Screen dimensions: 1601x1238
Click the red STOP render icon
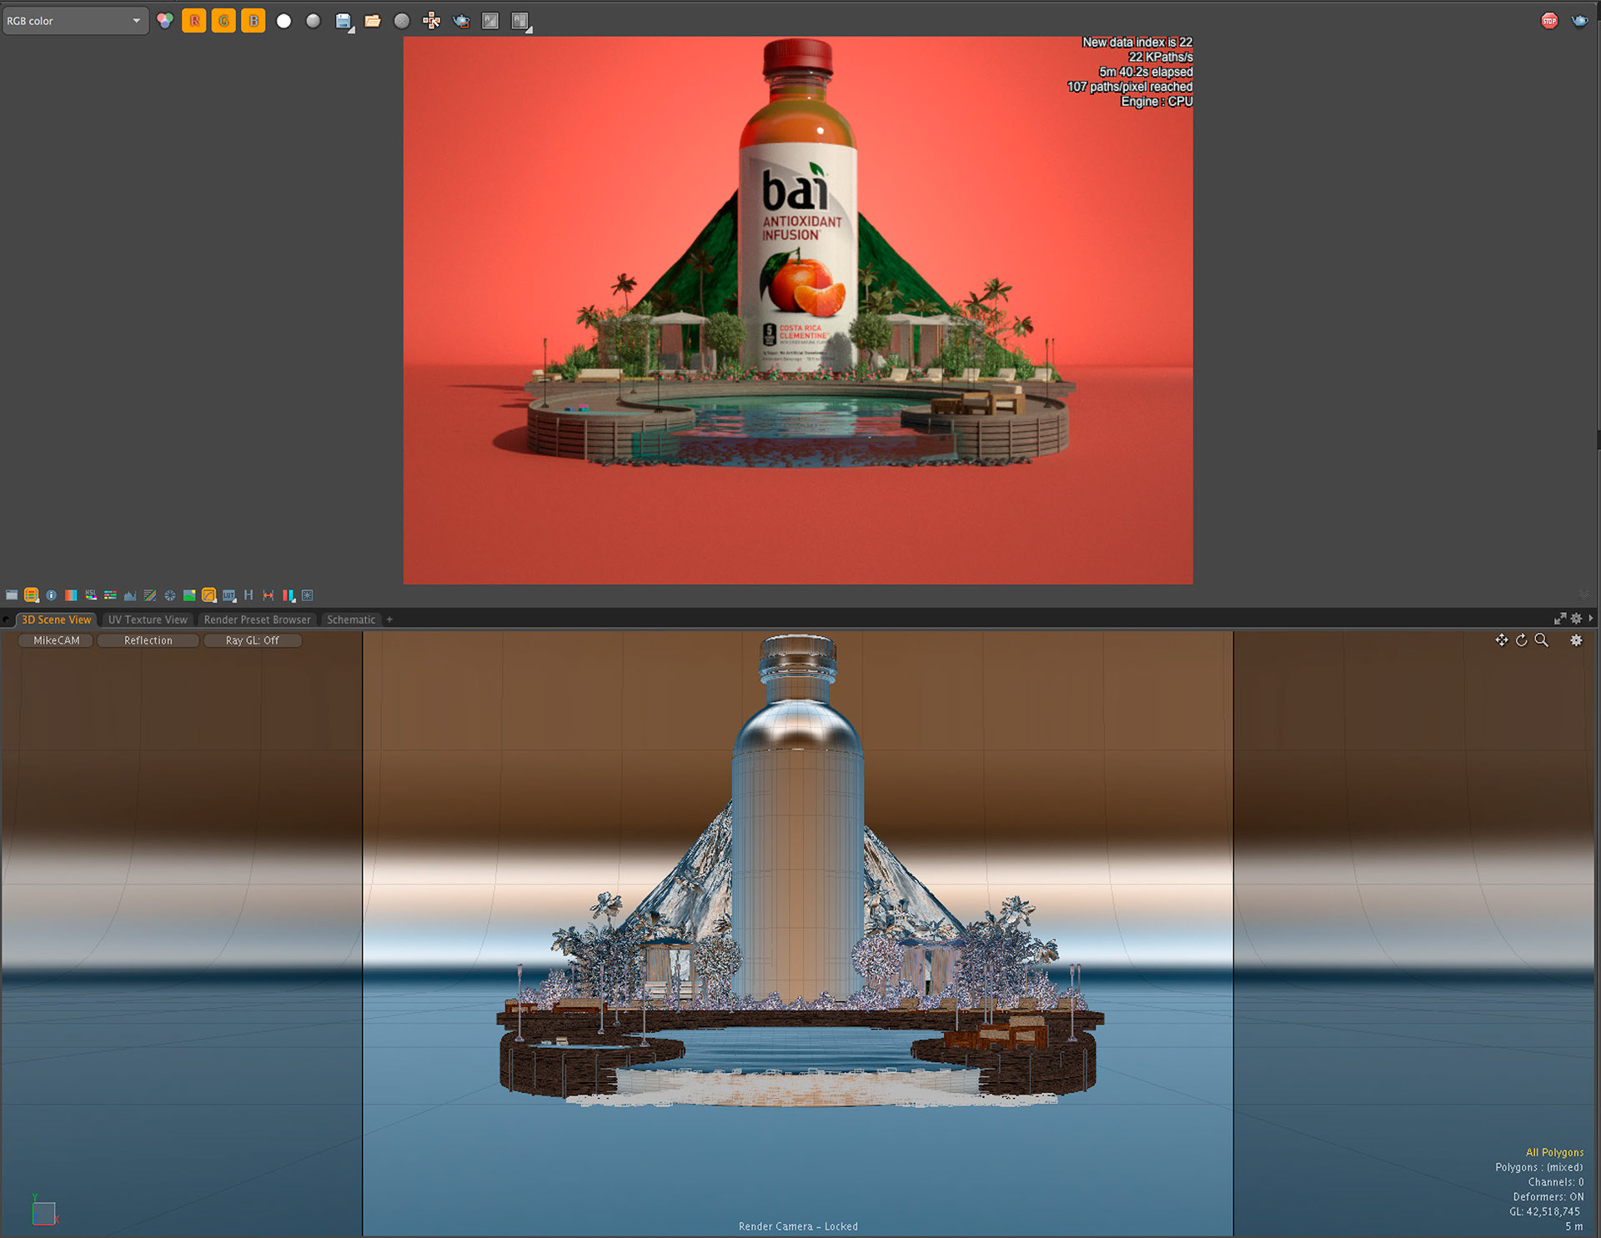pyautogui.click(x=1549, y=21)
